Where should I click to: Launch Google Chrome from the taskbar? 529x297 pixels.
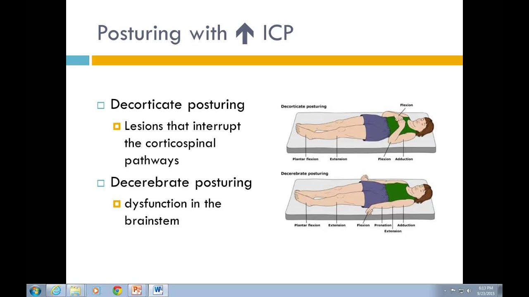click(x=117, y=291)
